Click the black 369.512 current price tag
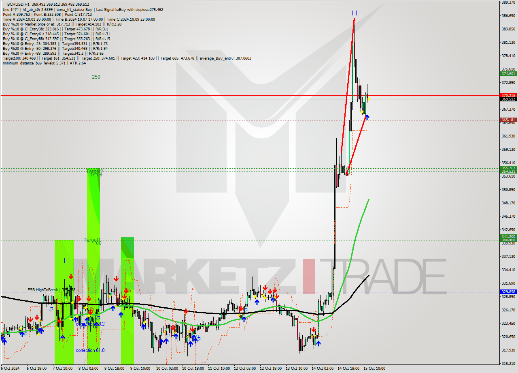 coord(508,99)
